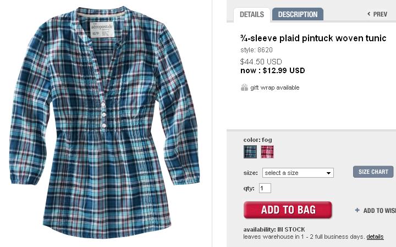Viewport: 396px width, 247px height.
Task: Click the gift wrap present icon
Action: tap(244, 87)
